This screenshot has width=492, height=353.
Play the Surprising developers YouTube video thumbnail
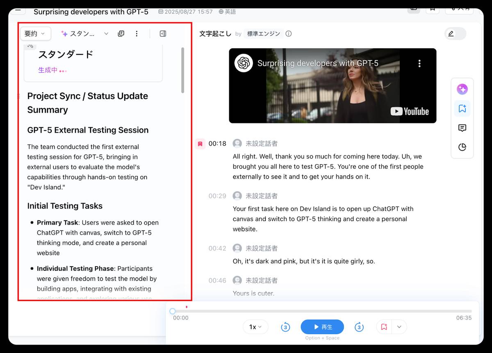(333, 86)
